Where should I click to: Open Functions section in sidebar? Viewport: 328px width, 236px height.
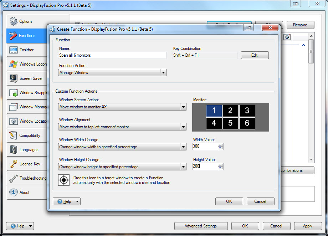click(27, 36)
